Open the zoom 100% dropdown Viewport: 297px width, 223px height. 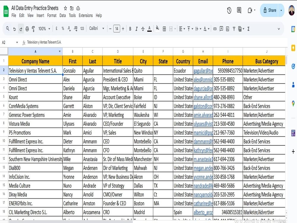pos(44,29)
